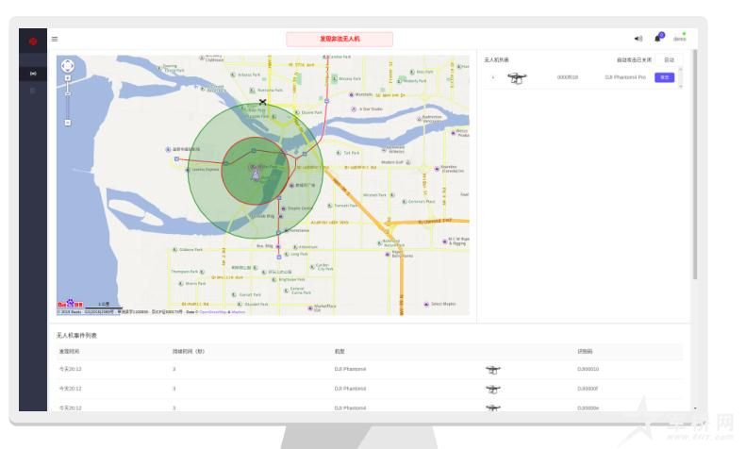Click the start button in drone list header
Viewport: 746px width, 449px height.
(670, 59)
